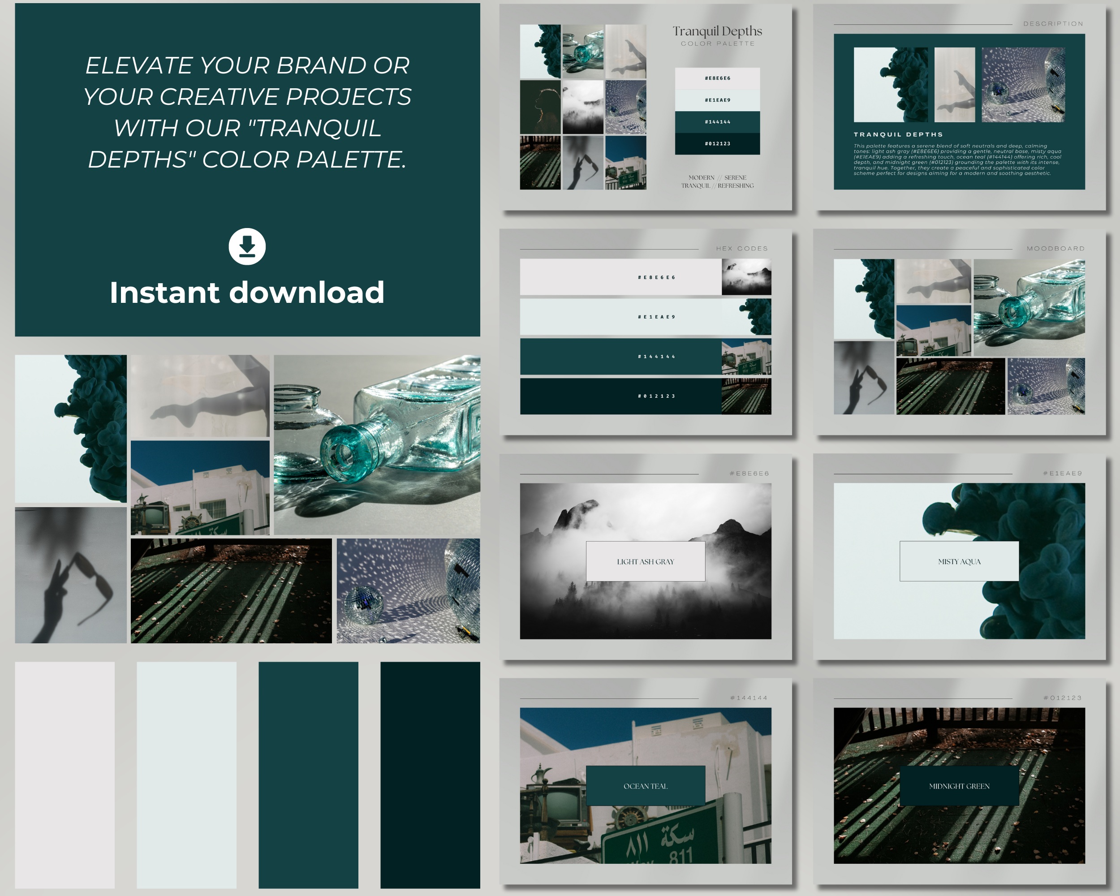Select the light ash gray bottom swatch

(65, 775)
